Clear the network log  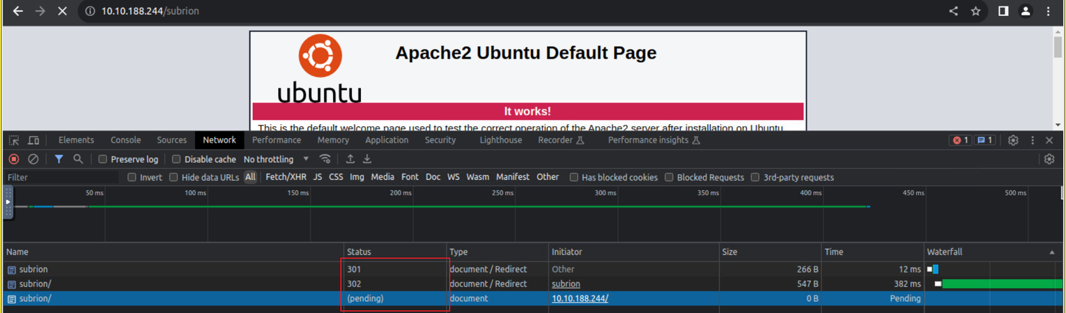click(33, 159)
